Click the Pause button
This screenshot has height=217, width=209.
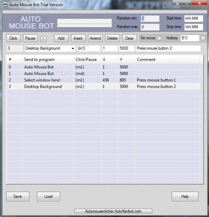point(30,38)
